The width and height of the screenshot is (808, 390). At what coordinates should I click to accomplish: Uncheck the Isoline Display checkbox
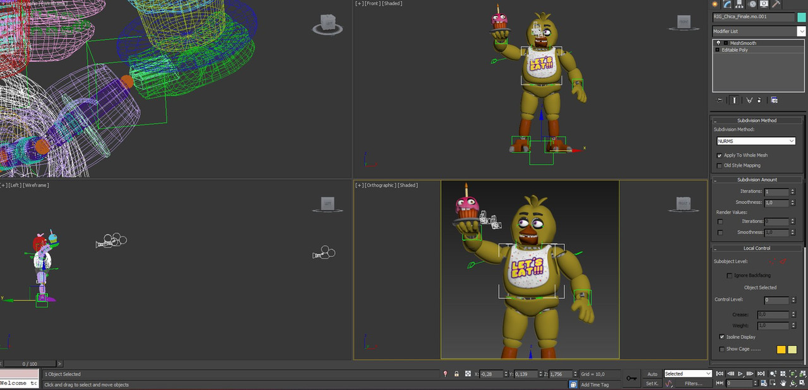pyautogui.click(x=722, y=337)
